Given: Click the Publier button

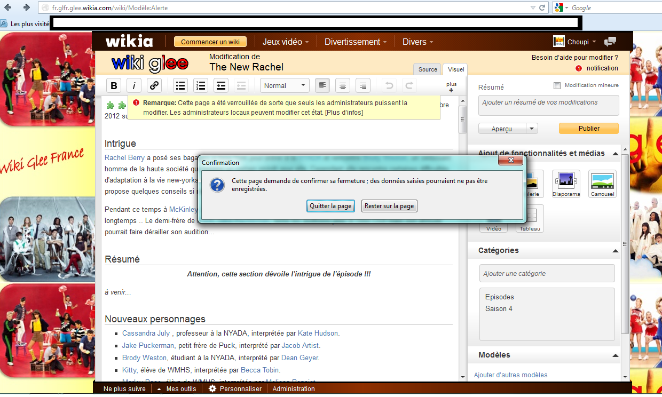Looking at the screenshot, I should [589, 129].
